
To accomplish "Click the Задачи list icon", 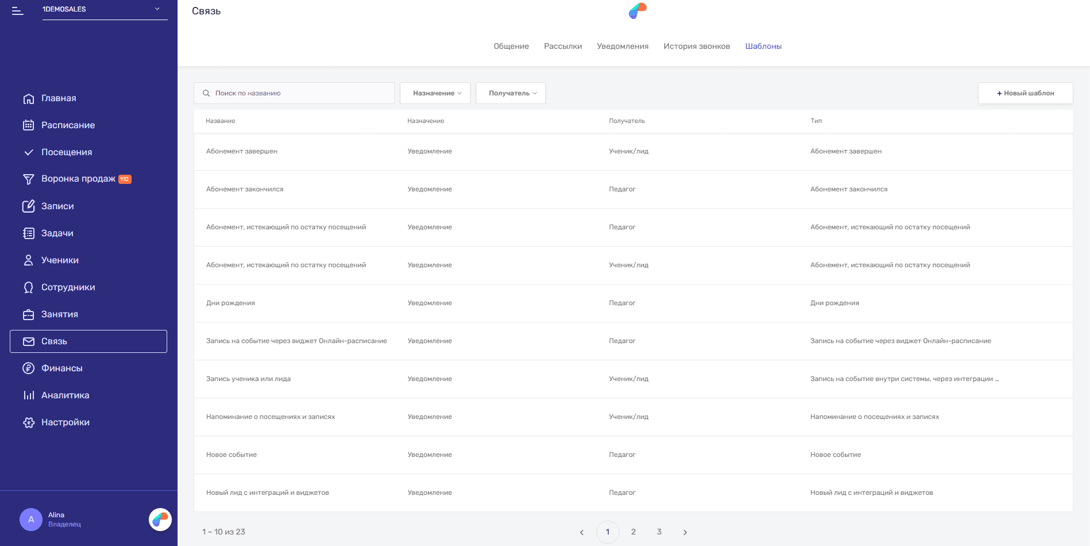I will coord(29,233).
